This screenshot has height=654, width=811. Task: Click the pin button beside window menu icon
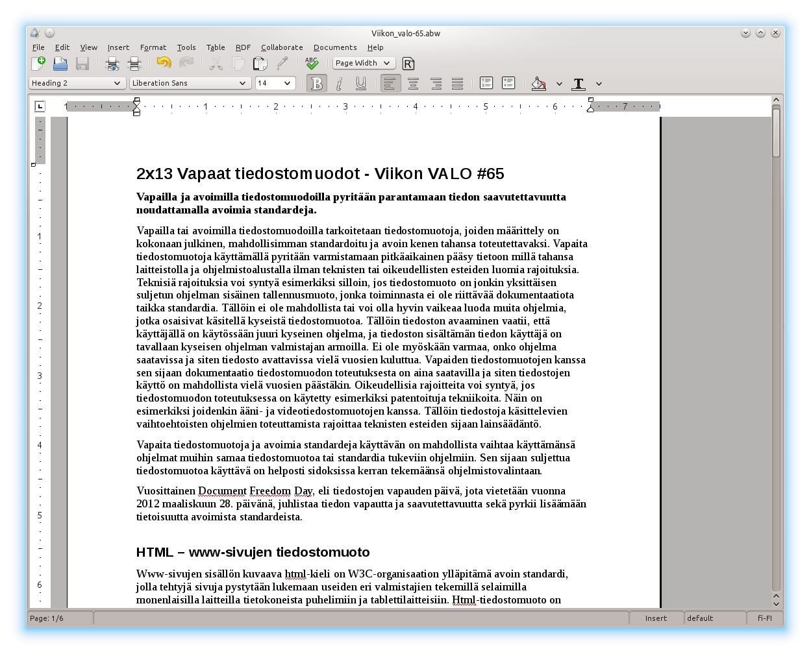coord(49,33)
